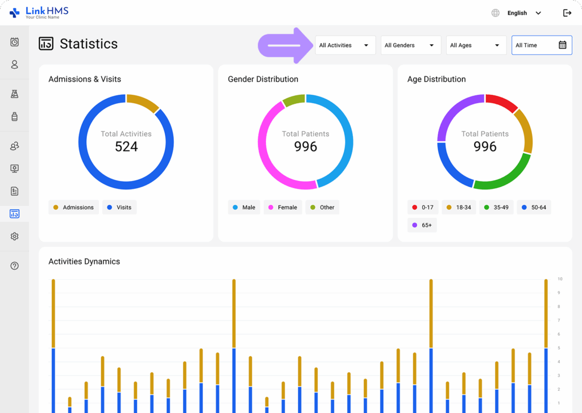This screenshot has height=413, width=582.
Task: Open the Laboratory flask icon
Action: tap(14, 94)
